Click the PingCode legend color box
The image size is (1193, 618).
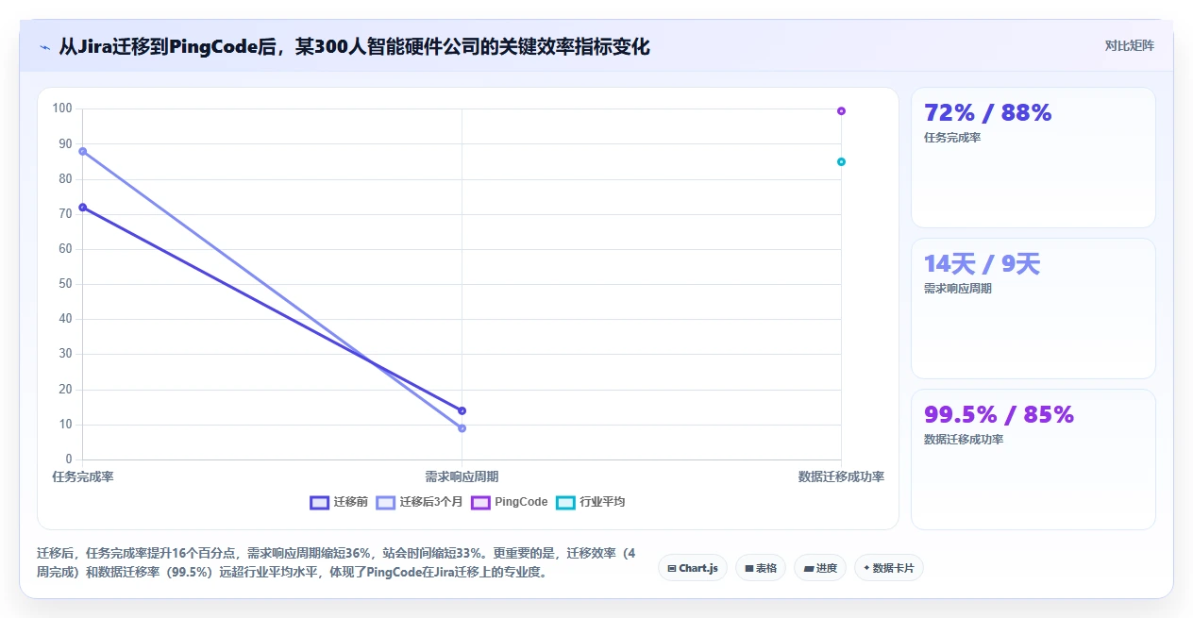point(480,502)
